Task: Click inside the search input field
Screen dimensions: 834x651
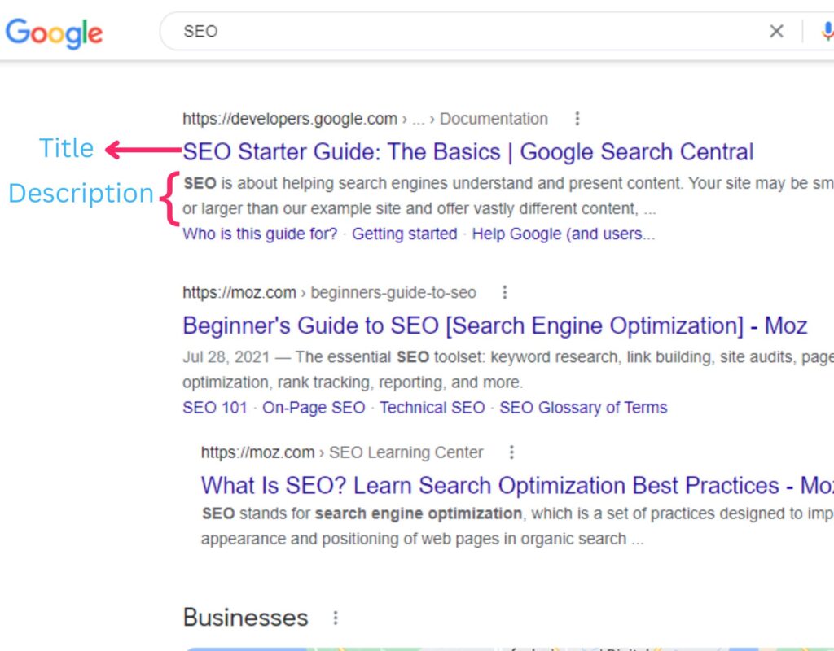Action: pyautogui.click(x=407, y=31)
